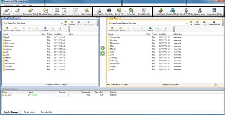225x115 pixels.
Task: Create New Folder in remote pane
Action: (x=121, y=29)
